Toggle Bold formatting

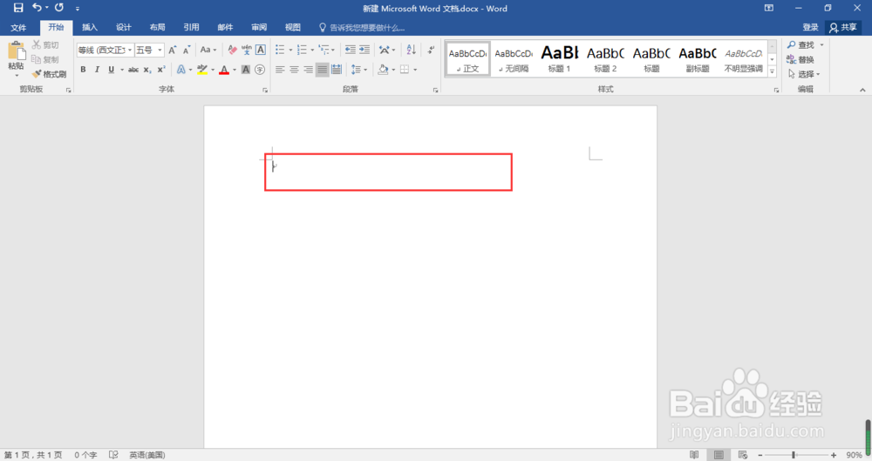coord(83,70)
